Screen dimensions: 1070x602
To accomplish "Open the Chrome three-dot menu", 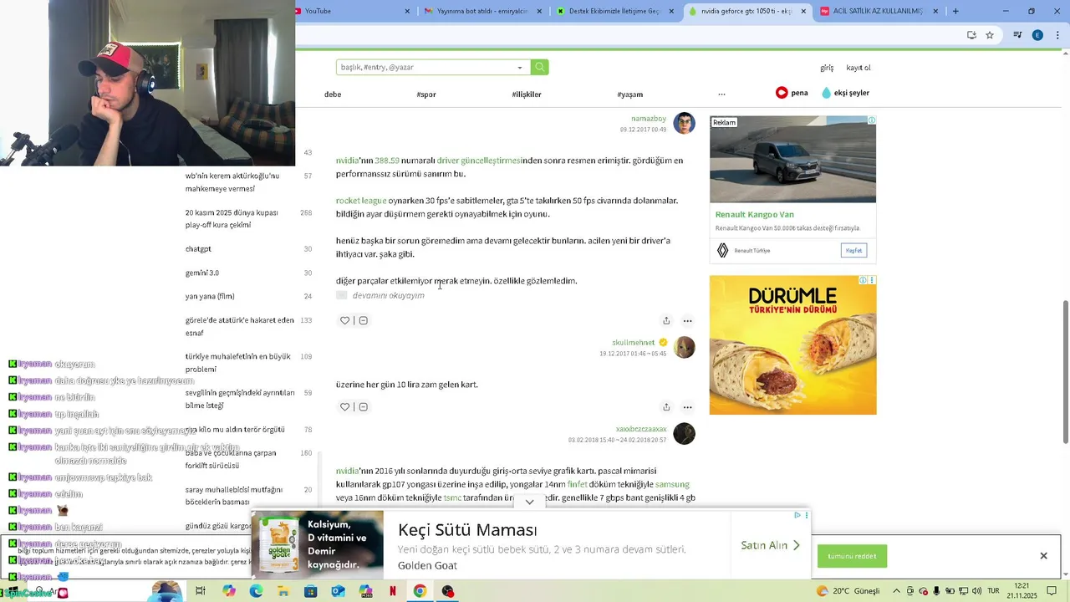I will point(1057,35).
